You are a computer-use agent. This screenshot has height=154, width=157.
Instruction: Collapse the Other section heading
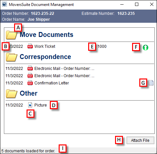tap(29, 93)
